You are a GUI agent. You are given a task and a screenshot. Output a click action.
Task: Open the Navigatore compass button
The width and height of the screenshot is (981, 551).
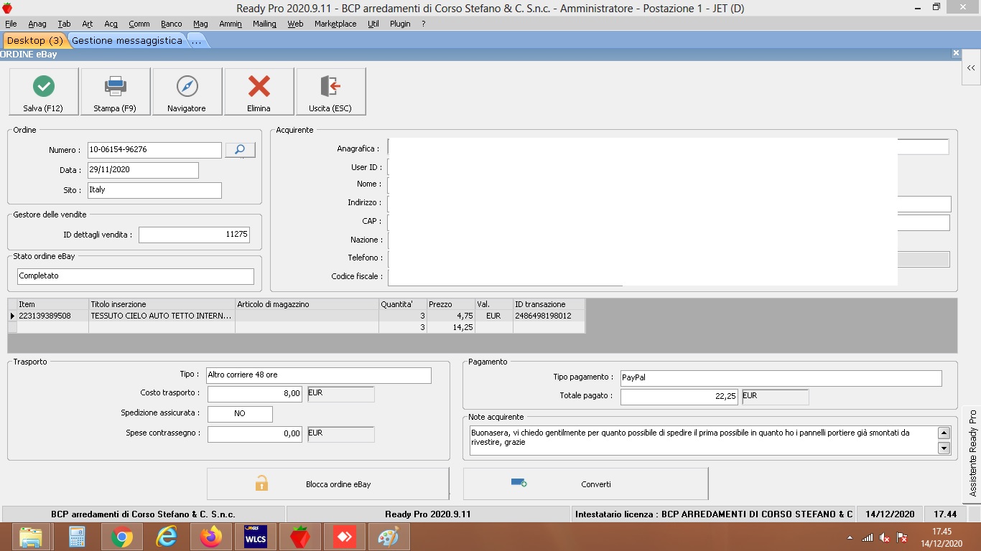187,91
